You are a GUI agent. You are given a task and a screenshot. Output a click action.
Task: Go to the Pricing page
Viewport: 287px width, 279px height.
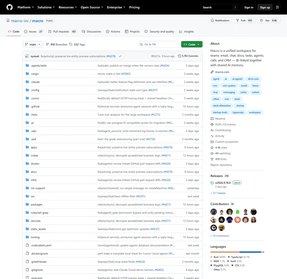[x=134, y=7]
